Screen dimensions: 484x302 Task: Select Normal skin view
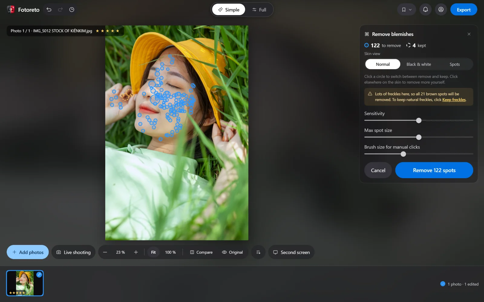[x=383, y=64]
